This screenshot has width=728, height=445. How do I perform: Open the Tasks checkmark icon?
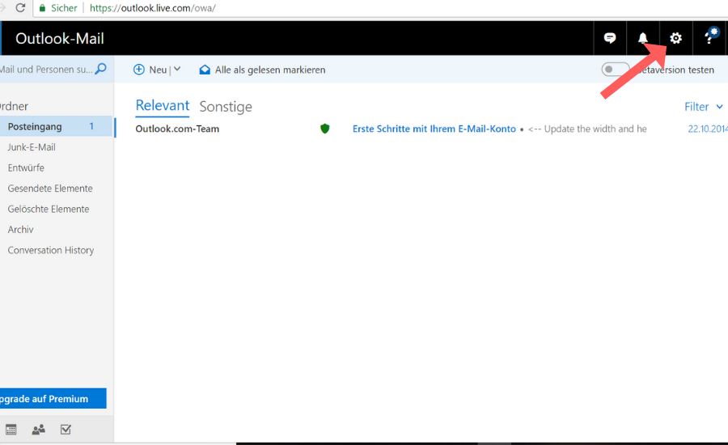(x=66, y=430)
